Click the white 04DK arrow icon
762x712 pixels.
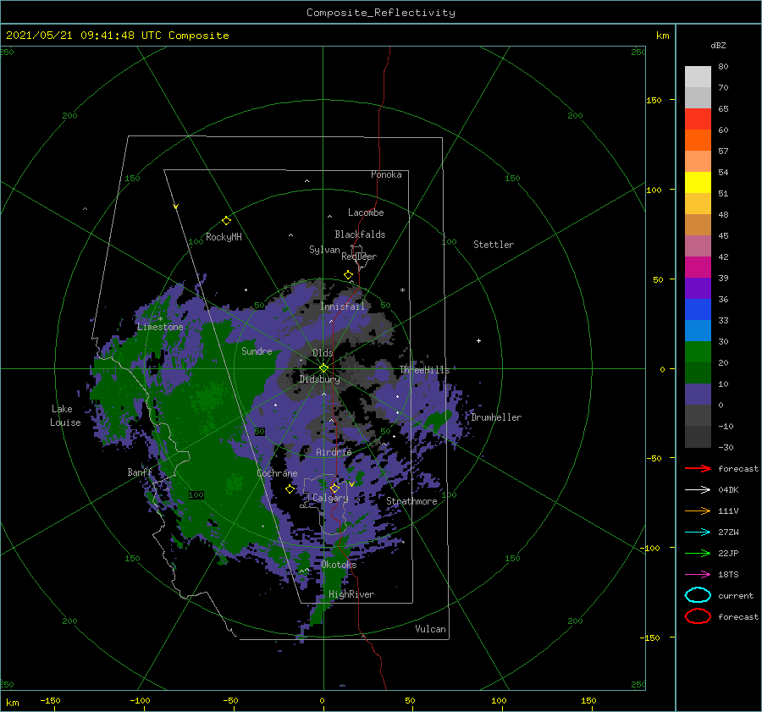[x=698, y=489]
